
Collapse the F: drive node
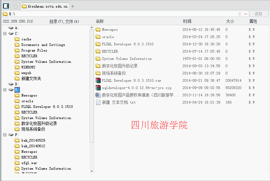click(x=5, y=135)
